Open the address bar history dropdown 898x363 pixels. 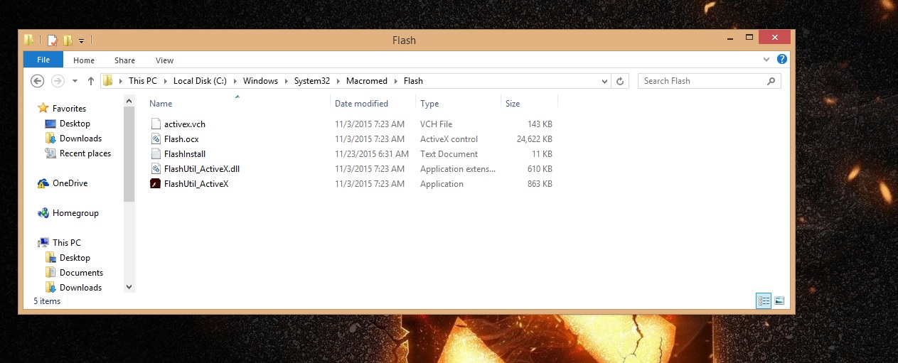604,81
